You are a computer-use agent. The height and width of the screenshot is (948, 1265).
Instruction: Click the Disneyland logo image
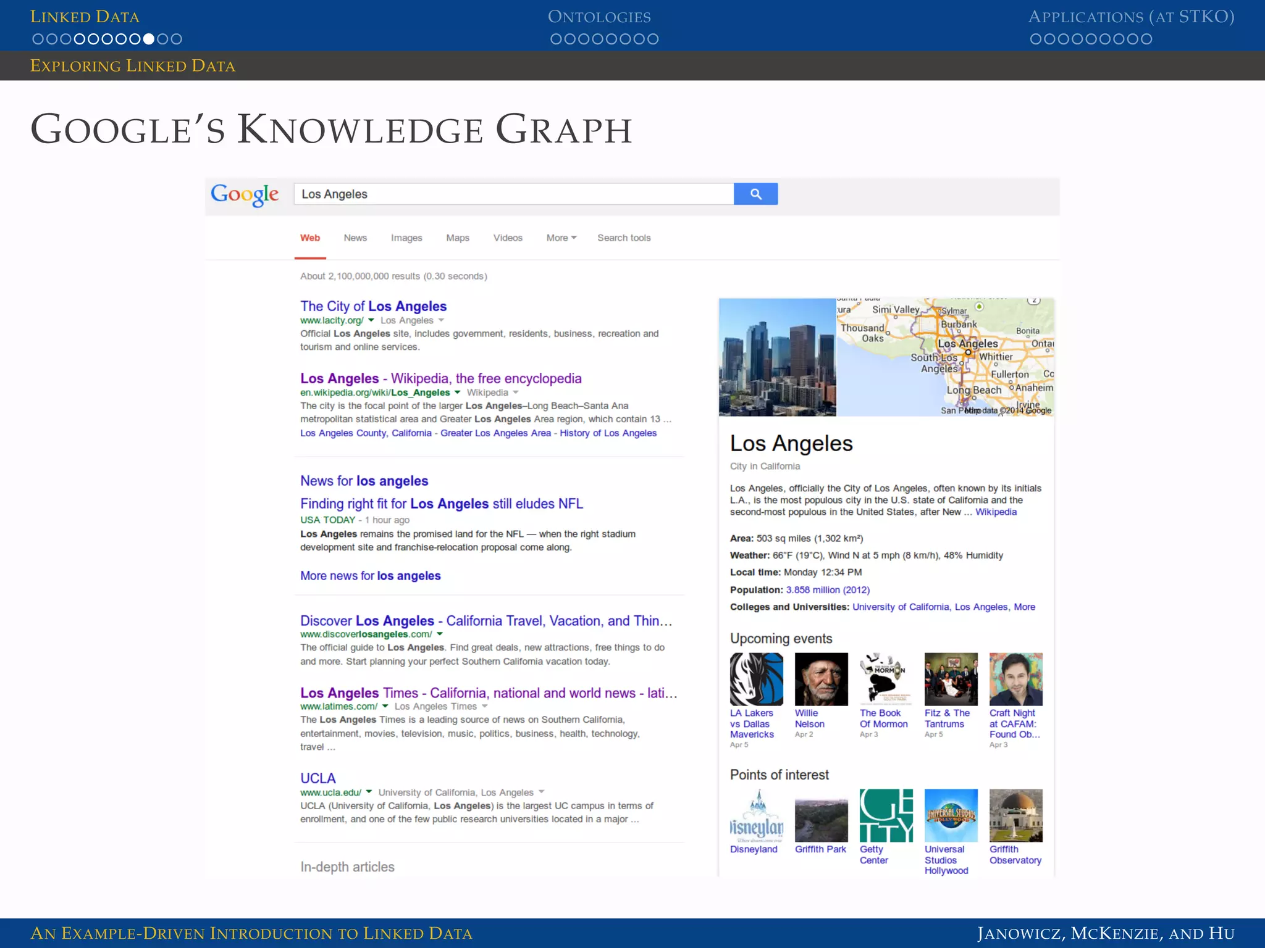pos(756,815)
